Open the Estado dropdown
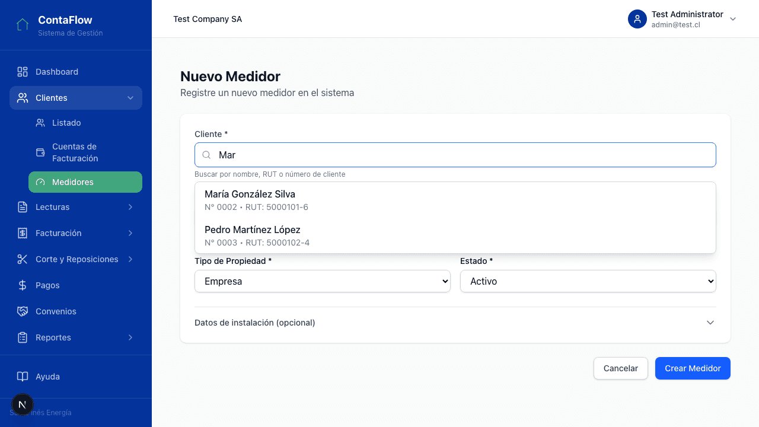Viewport: 759px width, 427px height. coord(588,281)
